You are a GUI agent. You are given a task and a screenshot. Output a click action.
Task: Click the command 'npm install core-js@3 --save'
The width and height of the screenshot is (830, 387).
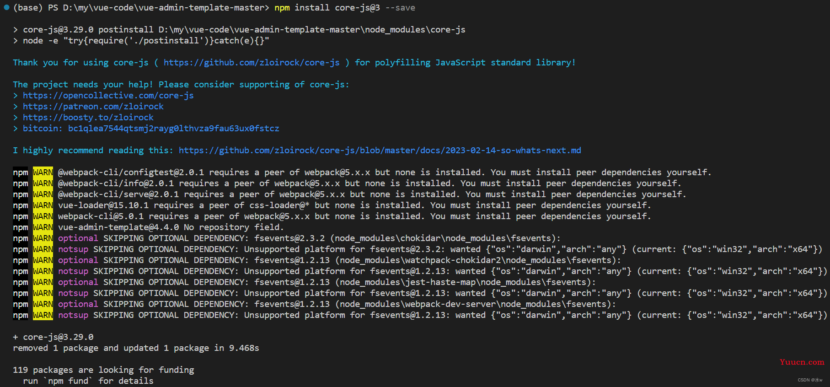[345, 8]
